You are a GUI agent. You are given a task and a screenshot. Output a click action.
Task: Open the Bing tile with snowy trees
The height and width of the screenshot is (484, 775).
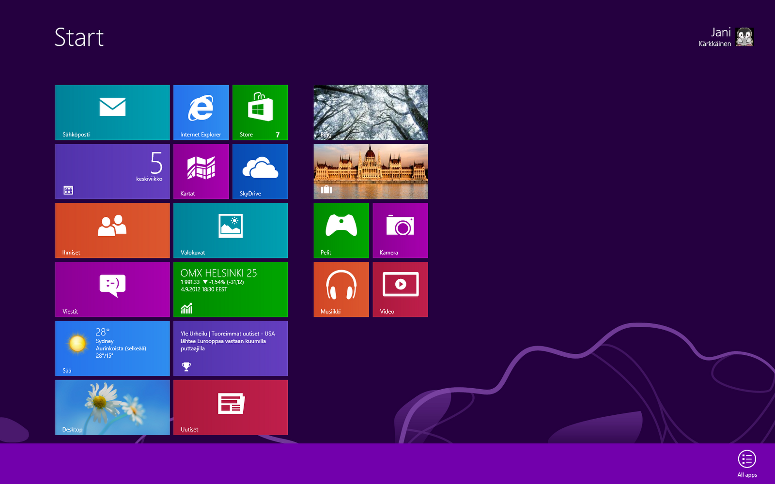click(371, 112)
